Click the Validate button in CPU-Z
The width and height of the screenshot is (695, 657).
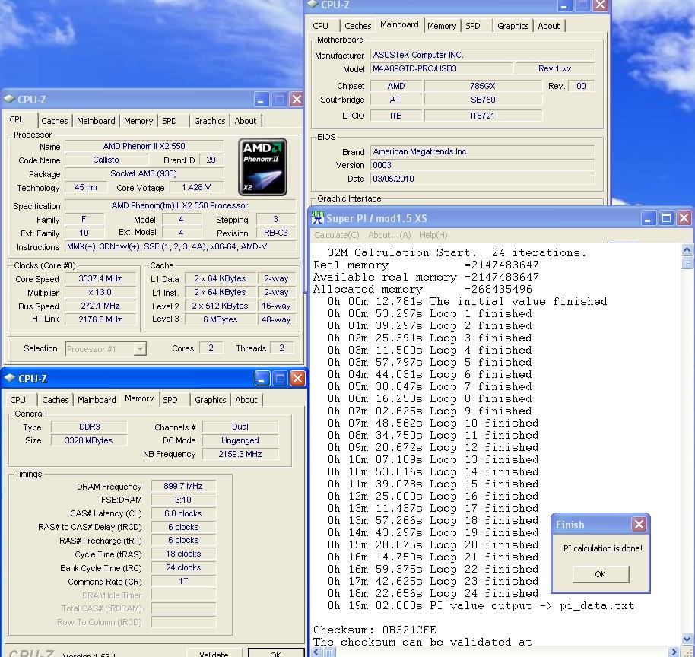(x=213, y=653)
